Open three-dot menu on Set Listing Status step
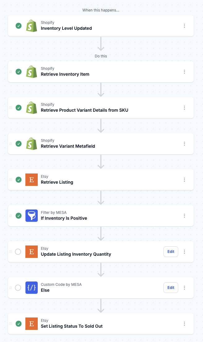This screenshot has height=342, width=203. coord(184,324)
